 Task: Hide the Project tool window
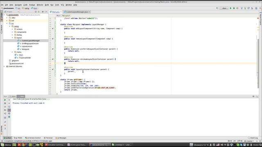46,12
